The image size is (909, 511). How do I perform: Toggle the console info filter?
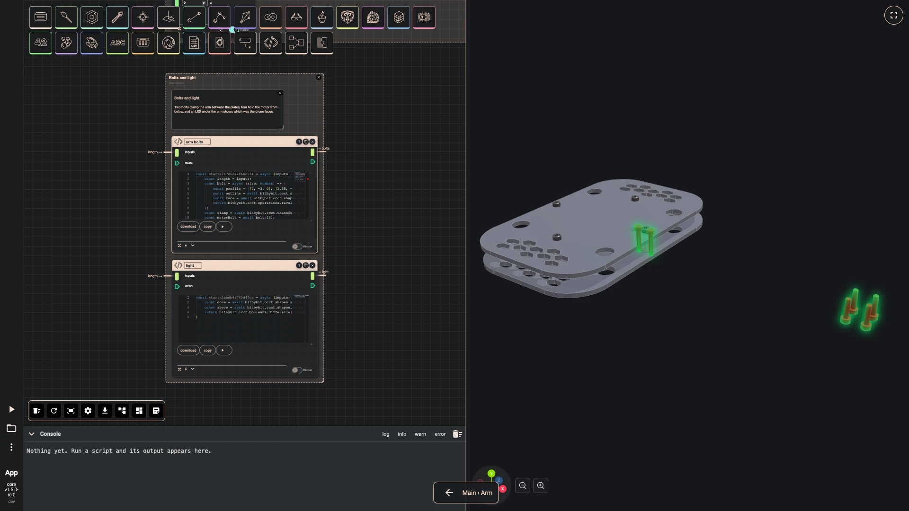click(x=402, y=434)
